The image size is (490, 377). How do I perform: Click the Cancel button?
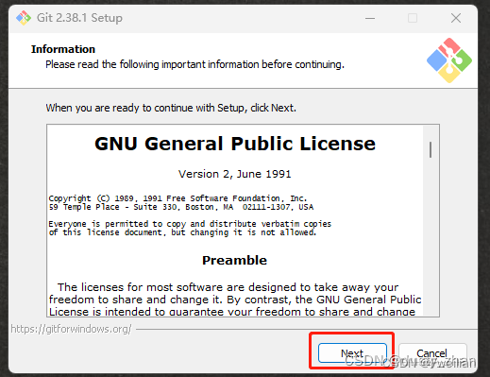(x=432, y=352)
